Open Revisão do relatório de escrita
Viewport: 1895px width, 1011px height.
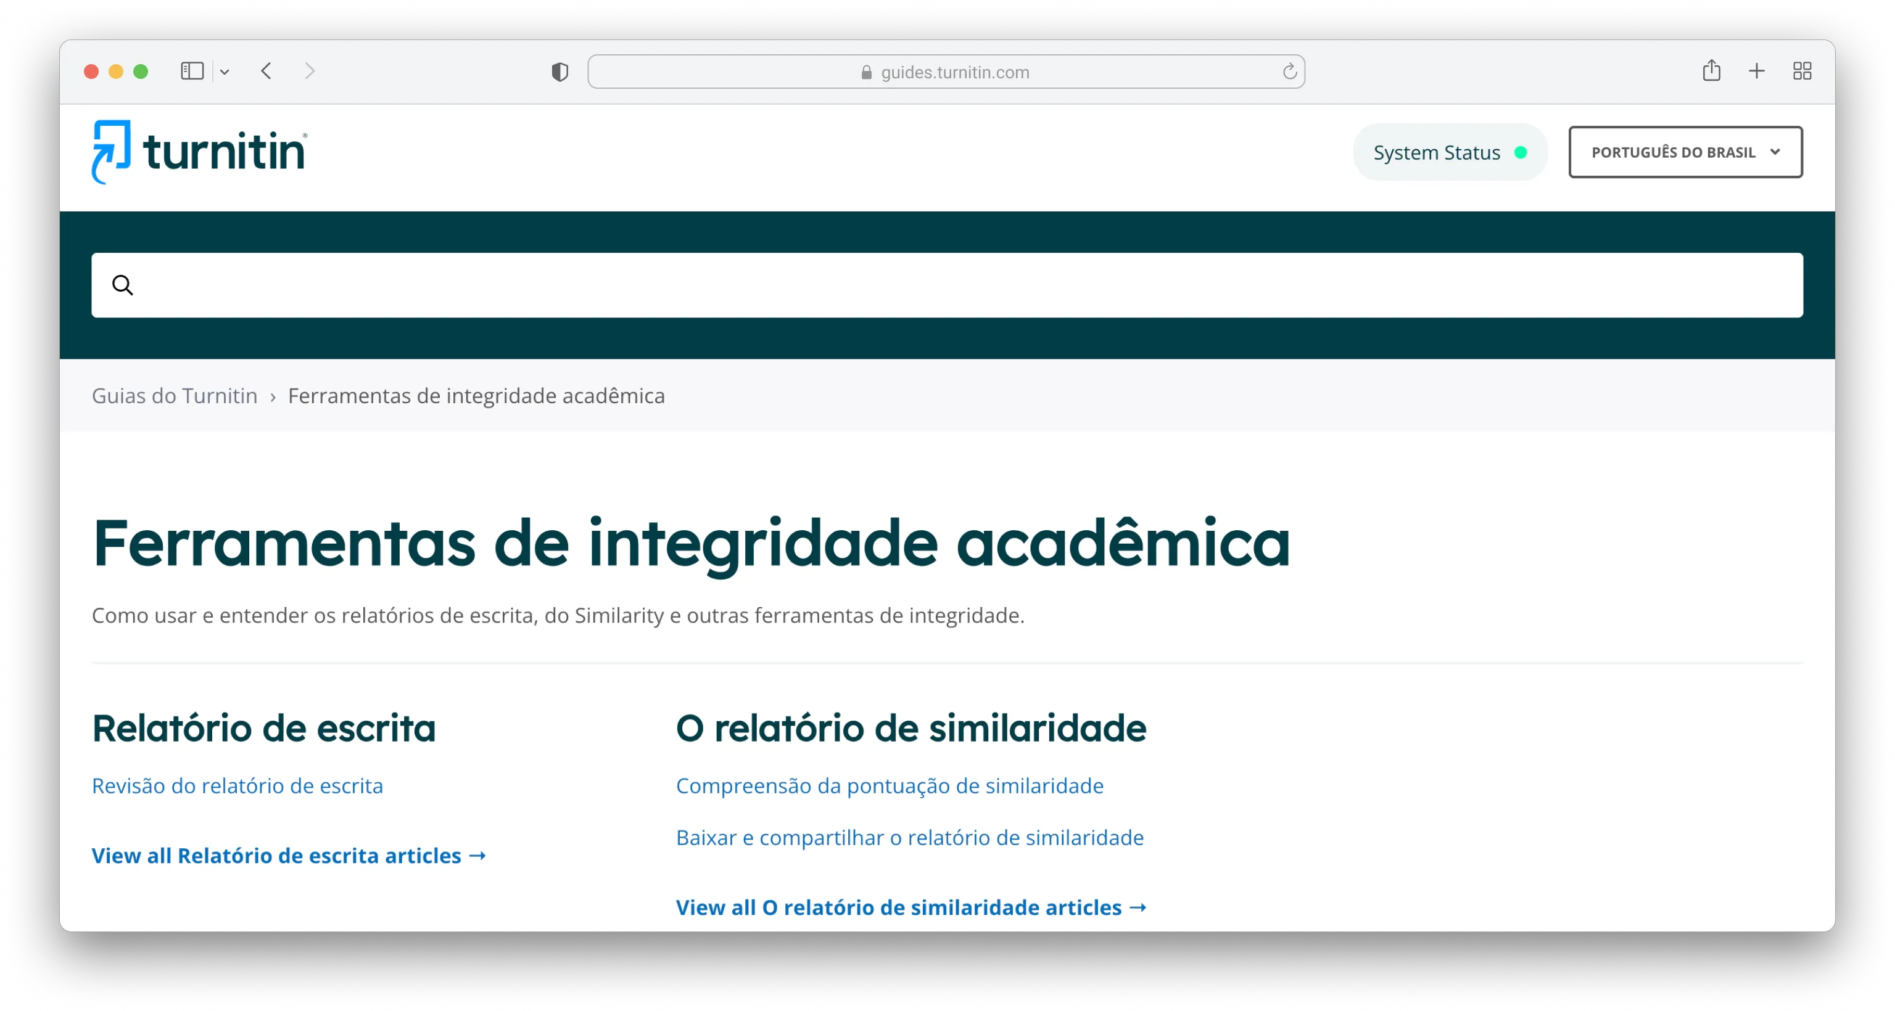[237, 785]
